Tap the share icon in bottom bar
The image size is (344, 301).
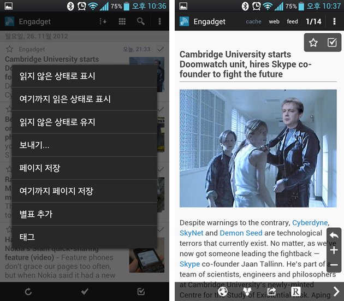coord(272,292)
